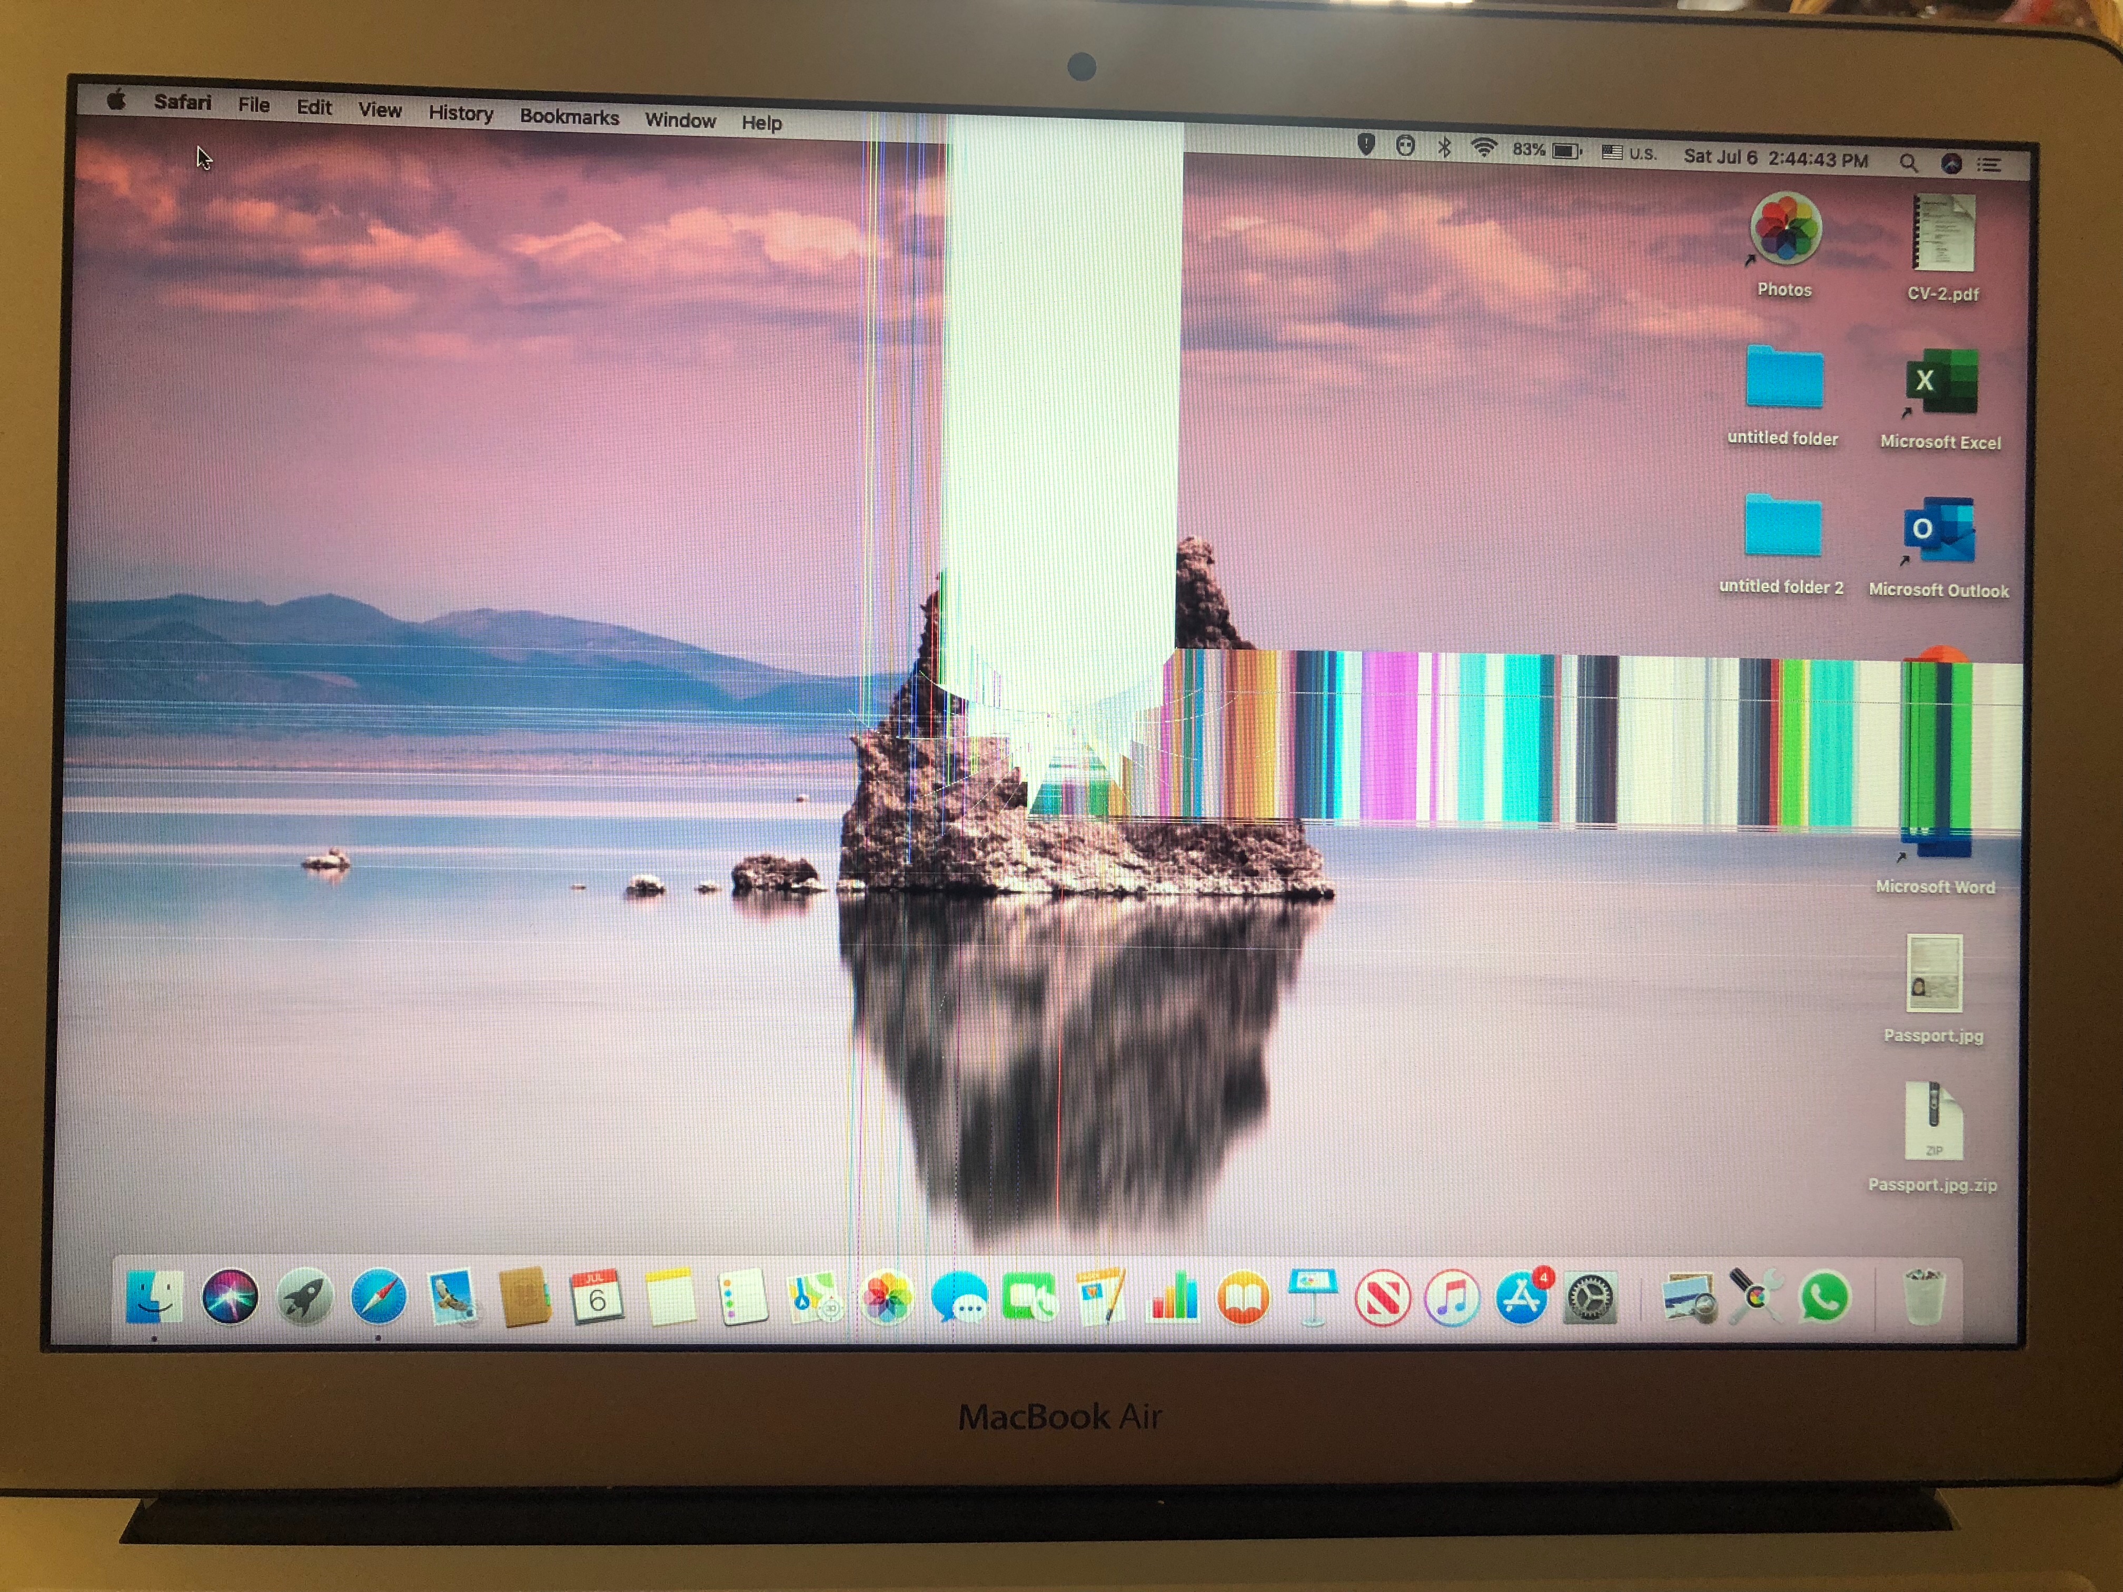
Task: Open the Notification Center list icon
Action: (1990, 165)
